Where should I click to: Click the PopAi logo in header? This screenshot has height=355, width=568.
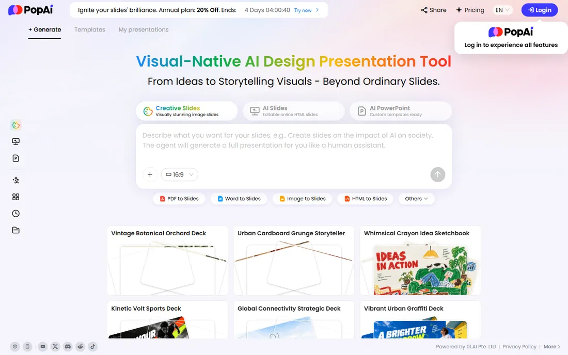click(30, 10)
